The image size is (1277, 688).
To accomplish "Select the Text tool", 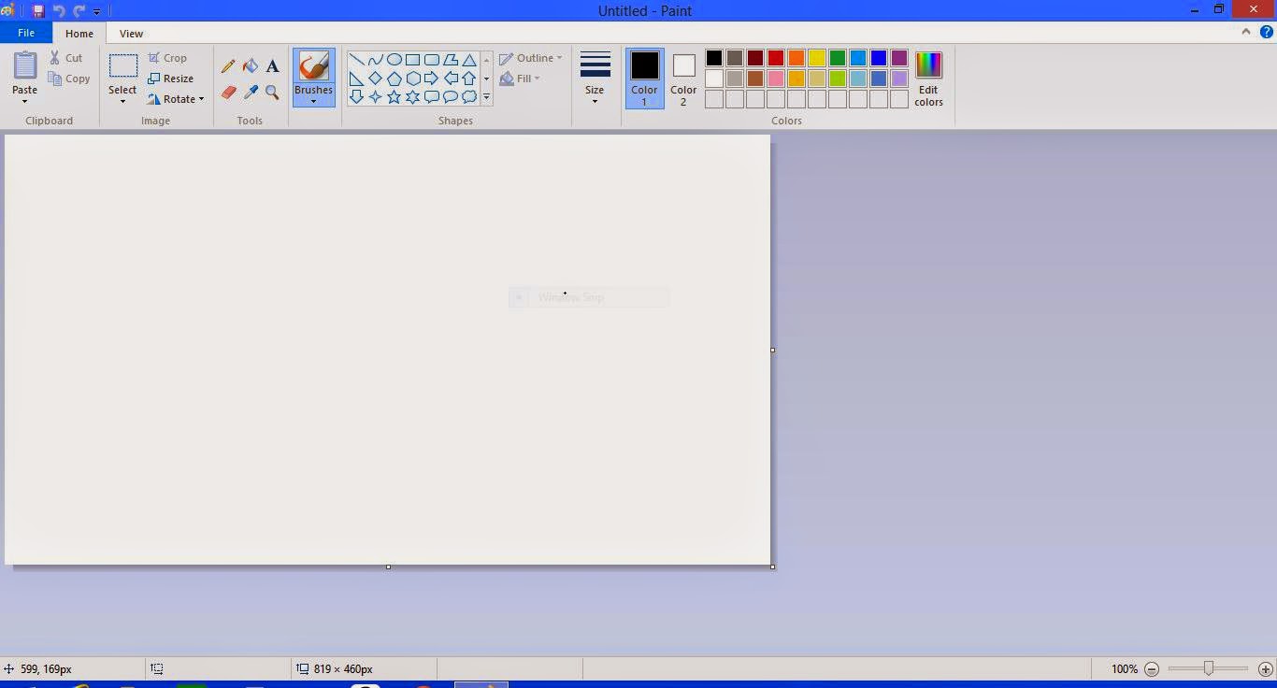I will (x=272, y=66).
